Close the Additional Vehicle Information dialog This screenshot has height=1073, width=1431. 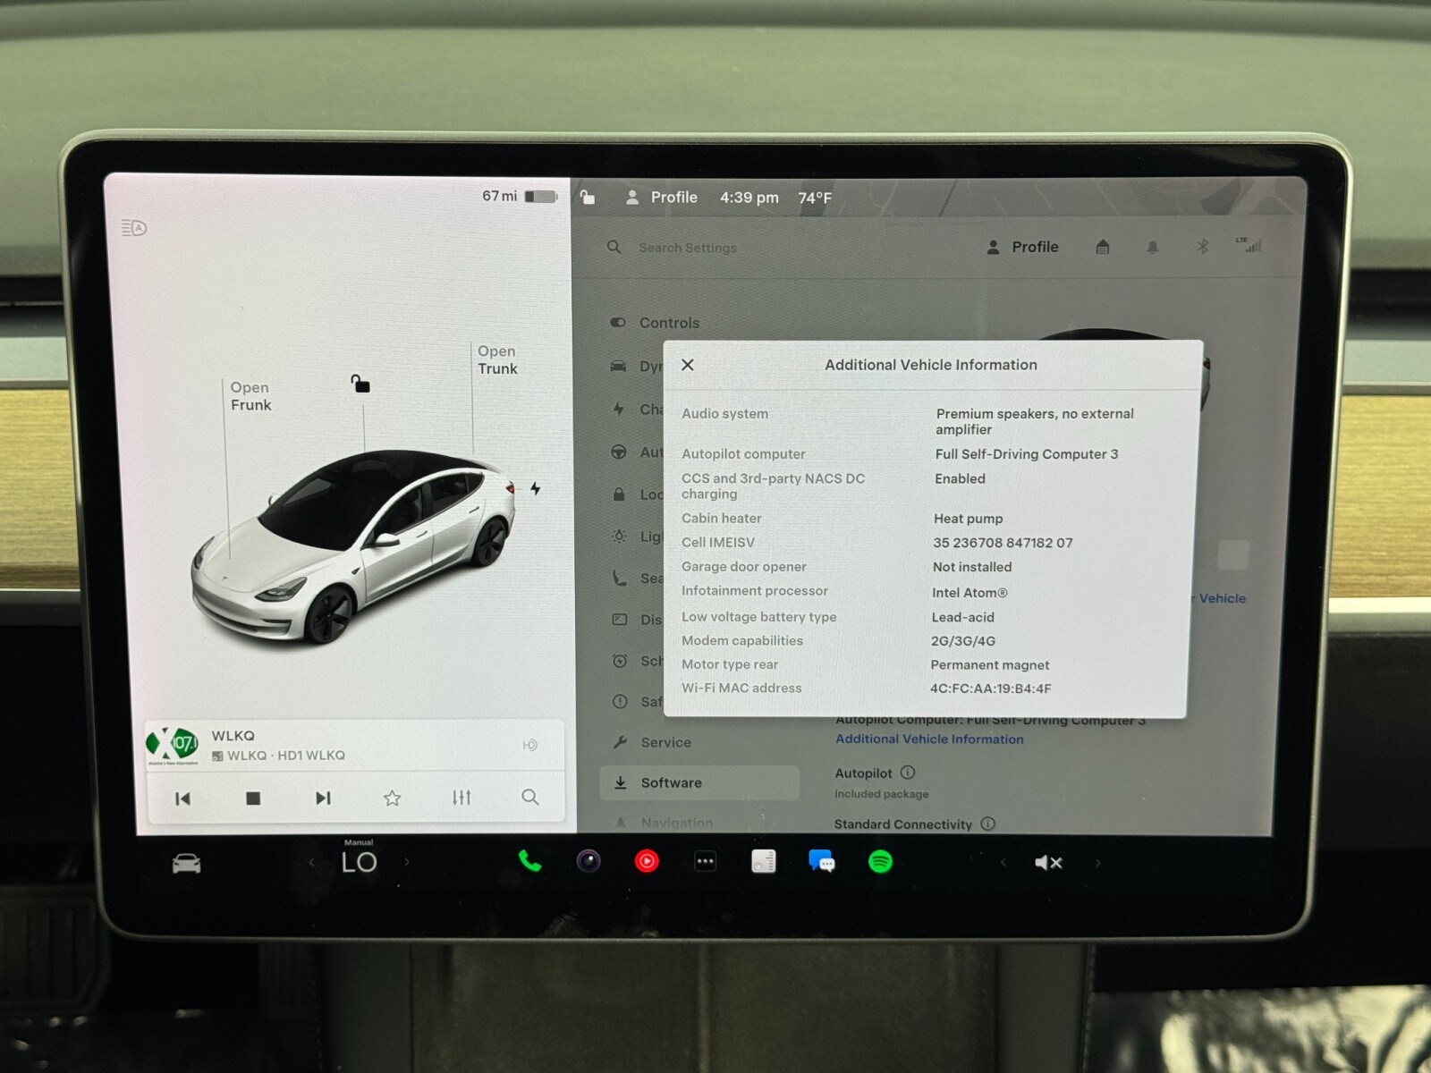(688, 365)
